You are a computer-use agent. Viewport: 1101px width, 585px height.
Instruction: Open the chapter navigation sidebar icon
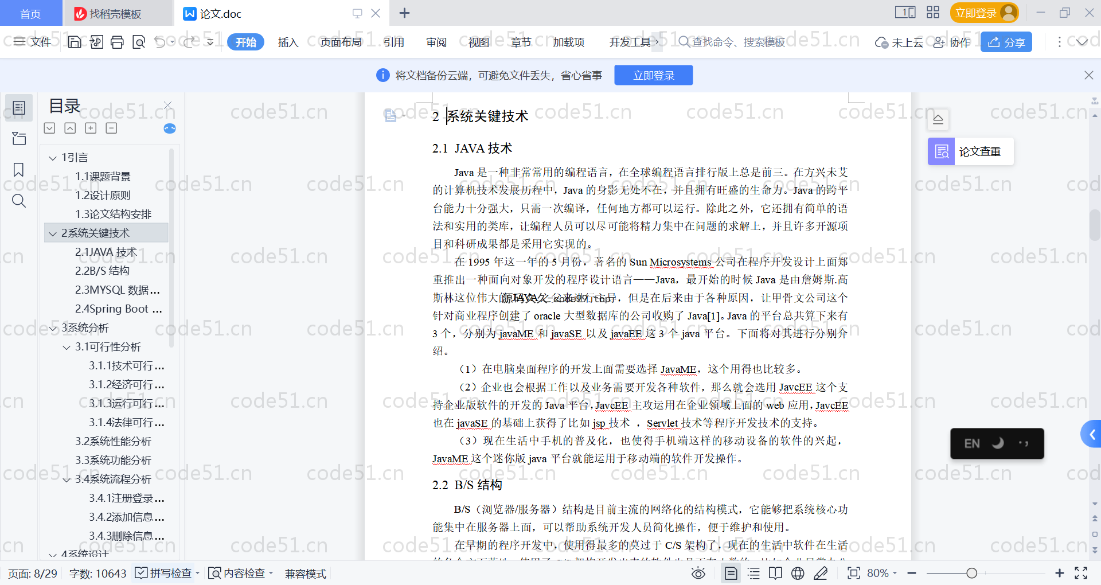click(x=19, y=138)
